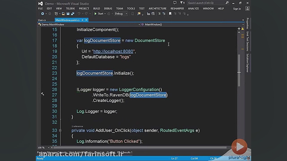Open the EDIT menu
Image resolution: width=287 pixels, height=161 pixels.
49,9
